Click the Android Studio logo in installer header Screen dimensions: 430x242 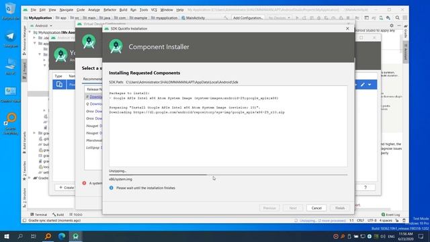[116, 46]
